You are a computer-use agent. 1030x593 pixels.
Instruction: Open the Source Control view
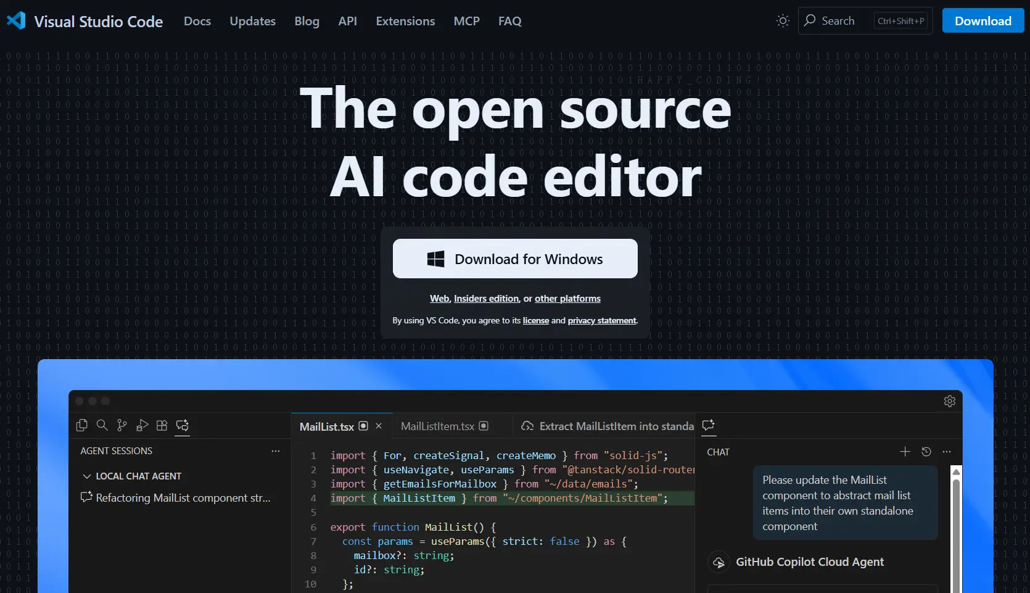point(122,425)
